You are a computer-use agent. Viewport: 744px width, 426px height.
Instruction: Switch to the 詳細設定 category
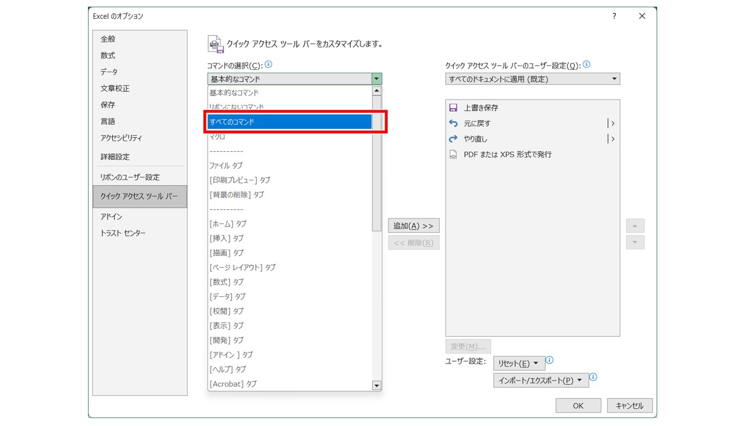[140, 157]
